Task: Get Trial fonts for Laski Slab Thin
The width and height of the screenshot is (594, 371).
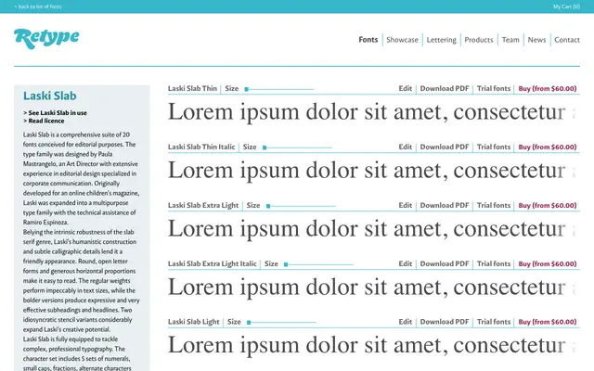Action: 494,89
